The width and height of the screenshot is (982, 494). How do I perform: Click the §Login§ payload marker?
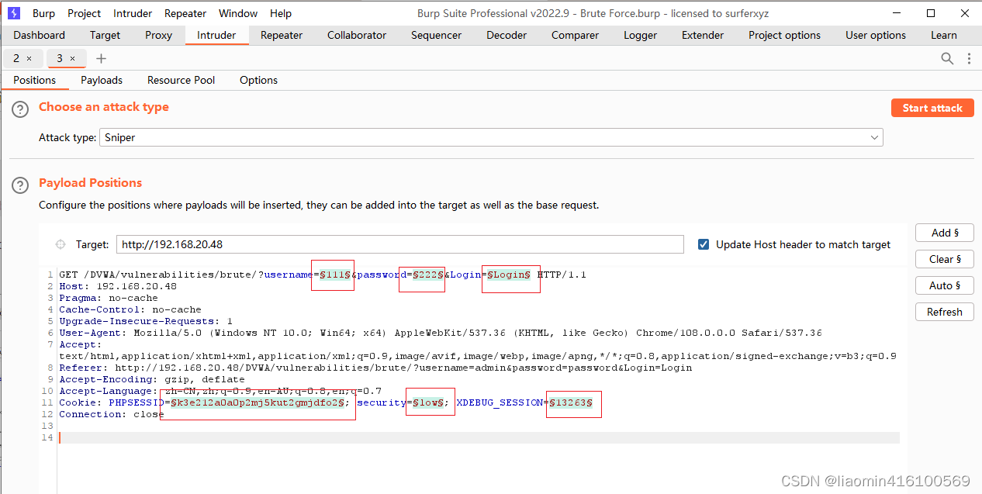(509, 275)
